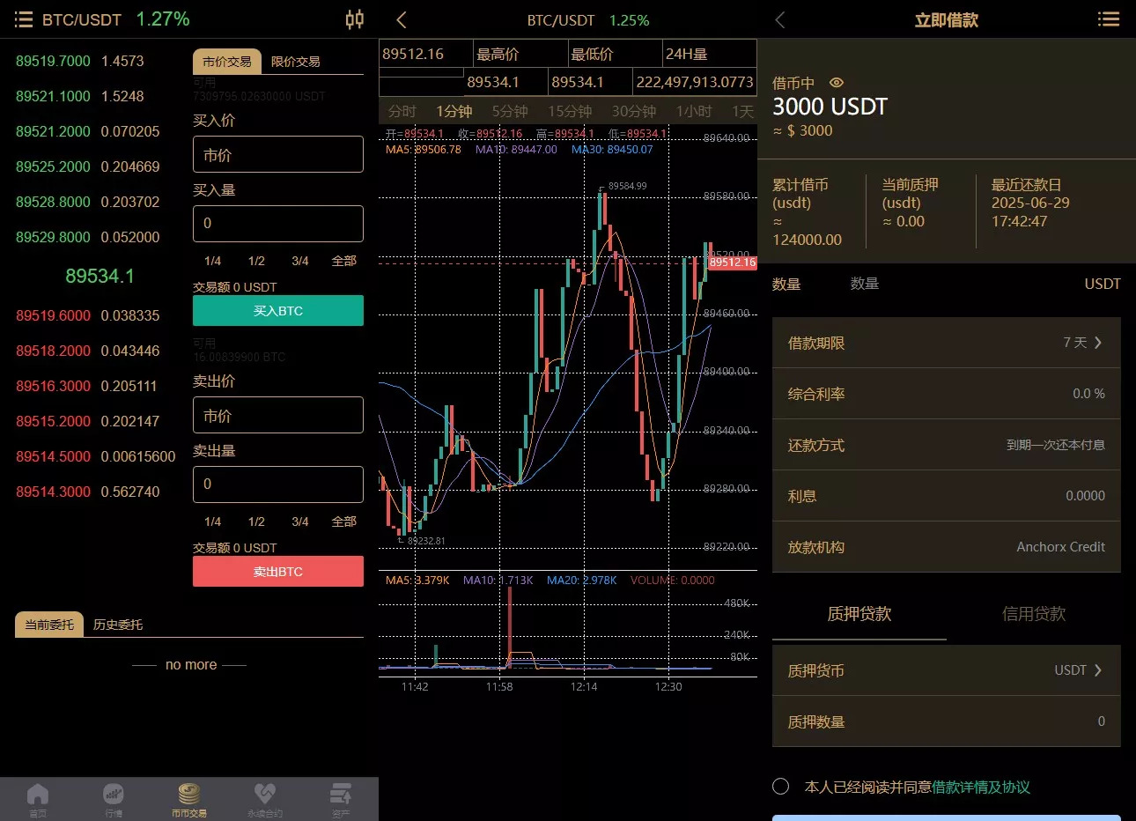Select the gold coins 币币交易 trading icon
1136x821 pixels.
188,797
